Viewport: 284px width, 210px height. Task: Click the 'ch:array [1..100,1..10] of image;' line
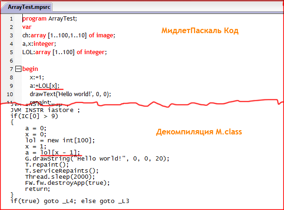point(68,35)
